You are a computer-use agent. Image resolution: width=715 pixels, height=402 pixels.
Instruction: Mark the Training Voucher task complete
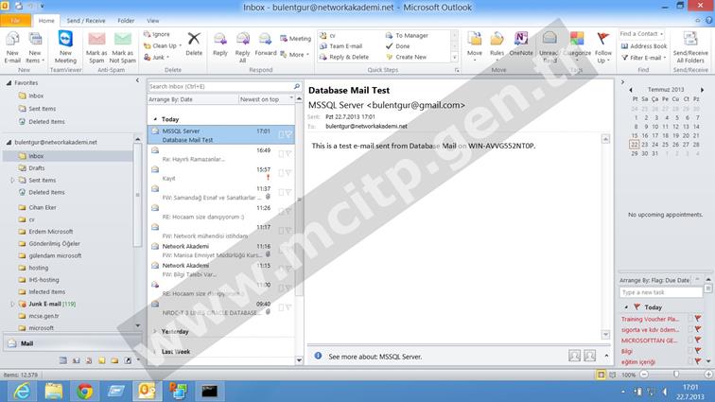pyautogui.click(x=698, y=319)
